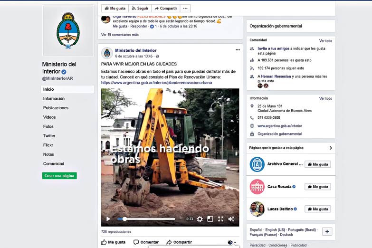Click the like reaction count on Olga's comment

point(153,26)
